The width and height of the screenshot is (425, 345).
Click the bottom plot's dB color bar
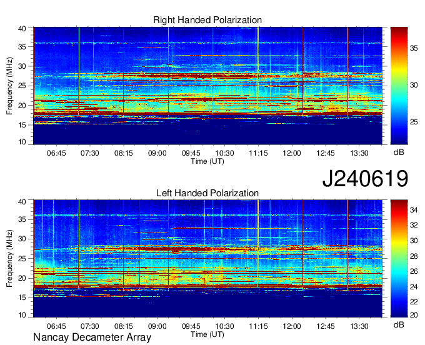click(399, 259)
